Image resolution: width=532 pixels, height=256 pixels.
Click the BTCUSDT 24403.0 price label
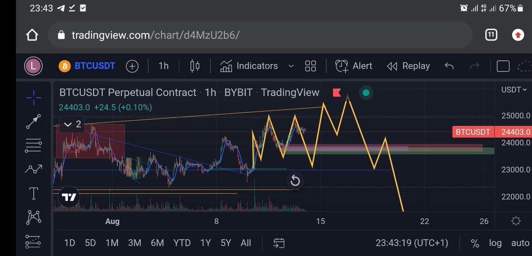click(491, 132)
